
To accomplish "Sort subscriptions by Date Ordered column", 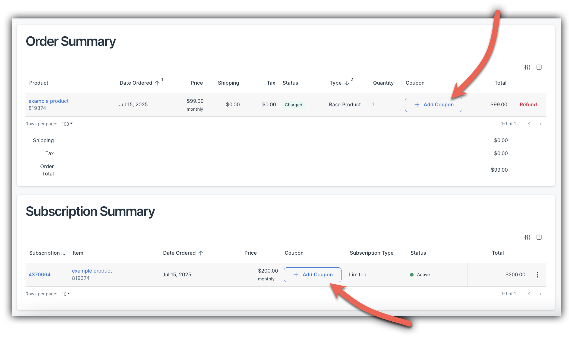I will click(179, 253).
